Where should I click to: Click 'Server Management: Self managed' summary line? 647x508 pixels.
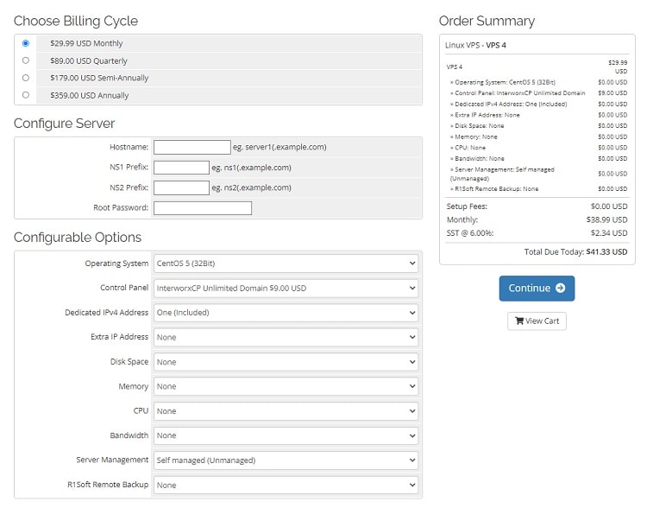pyautogui.click(x=502, y=174)
